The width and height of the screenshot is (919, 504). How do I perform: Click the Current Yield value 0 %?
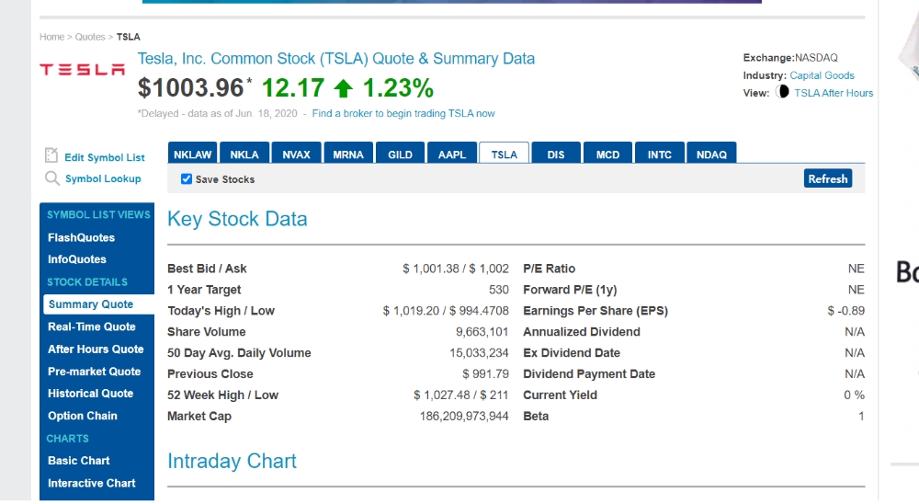click(854, 395)
